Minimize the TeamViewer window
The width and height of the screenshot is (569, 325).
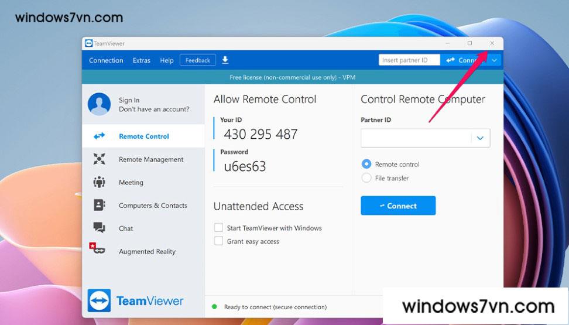point(447,43)
